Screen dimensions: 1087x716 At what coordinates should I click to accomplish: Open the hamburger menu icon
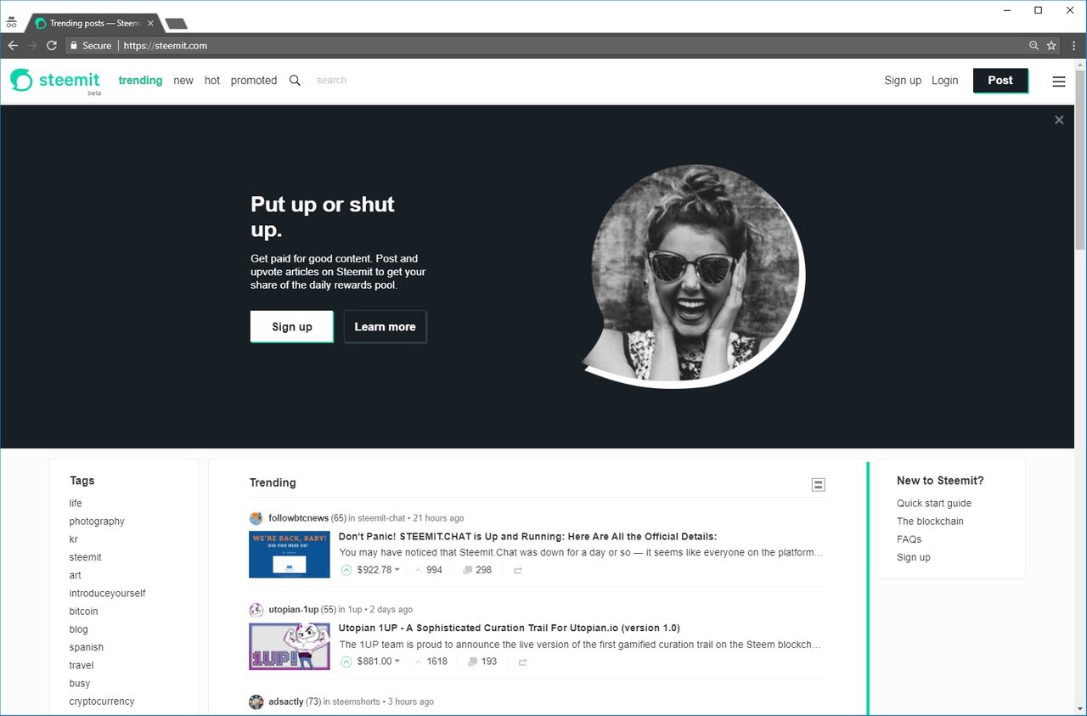coord(1058,82)
